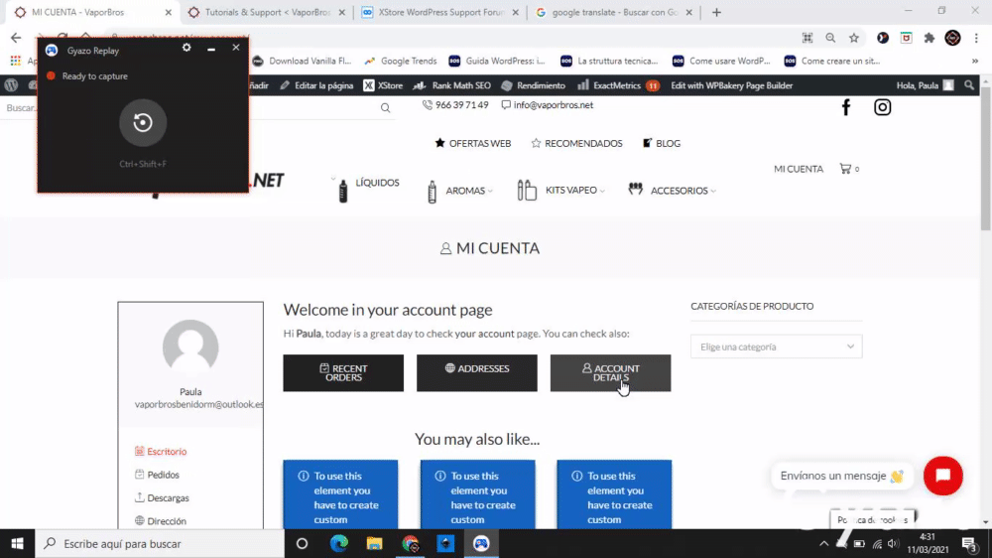Click 'Edit with WPBakery Page Builder'
The width and height of the screenshot is (992, 558).
(x=731, y=84)
